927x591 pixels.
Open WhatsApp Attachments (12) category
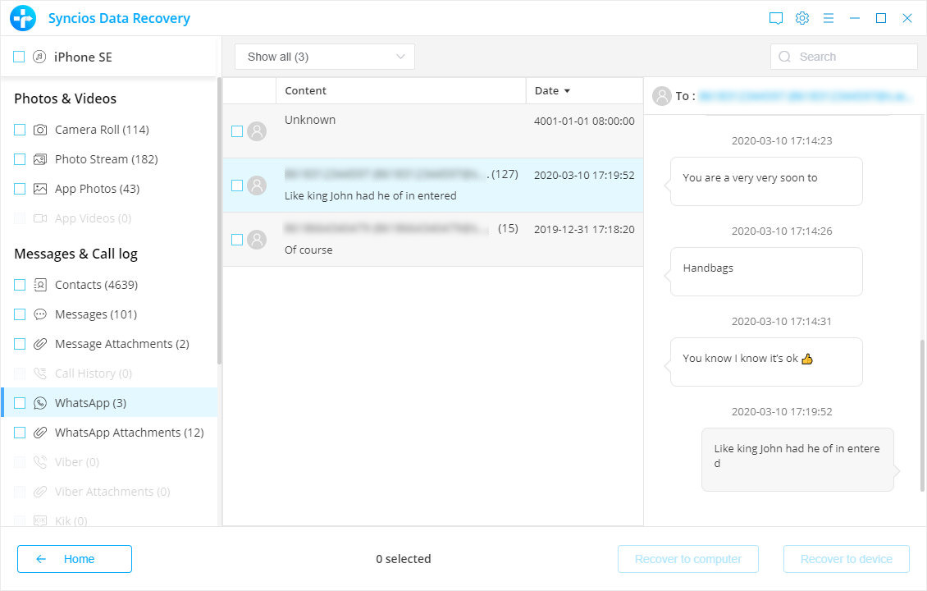tap(130, 433)
